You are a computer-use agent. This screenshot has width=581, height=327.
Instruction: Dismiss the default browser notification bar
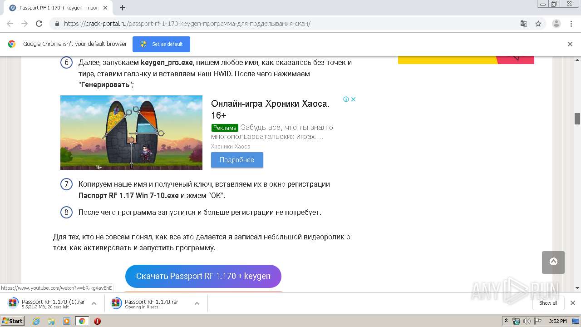[x=570, y=44]
